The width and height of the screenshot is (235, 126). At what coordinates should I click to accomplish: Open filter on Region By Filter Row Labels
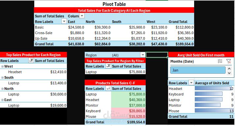click(x=108, y=66)
